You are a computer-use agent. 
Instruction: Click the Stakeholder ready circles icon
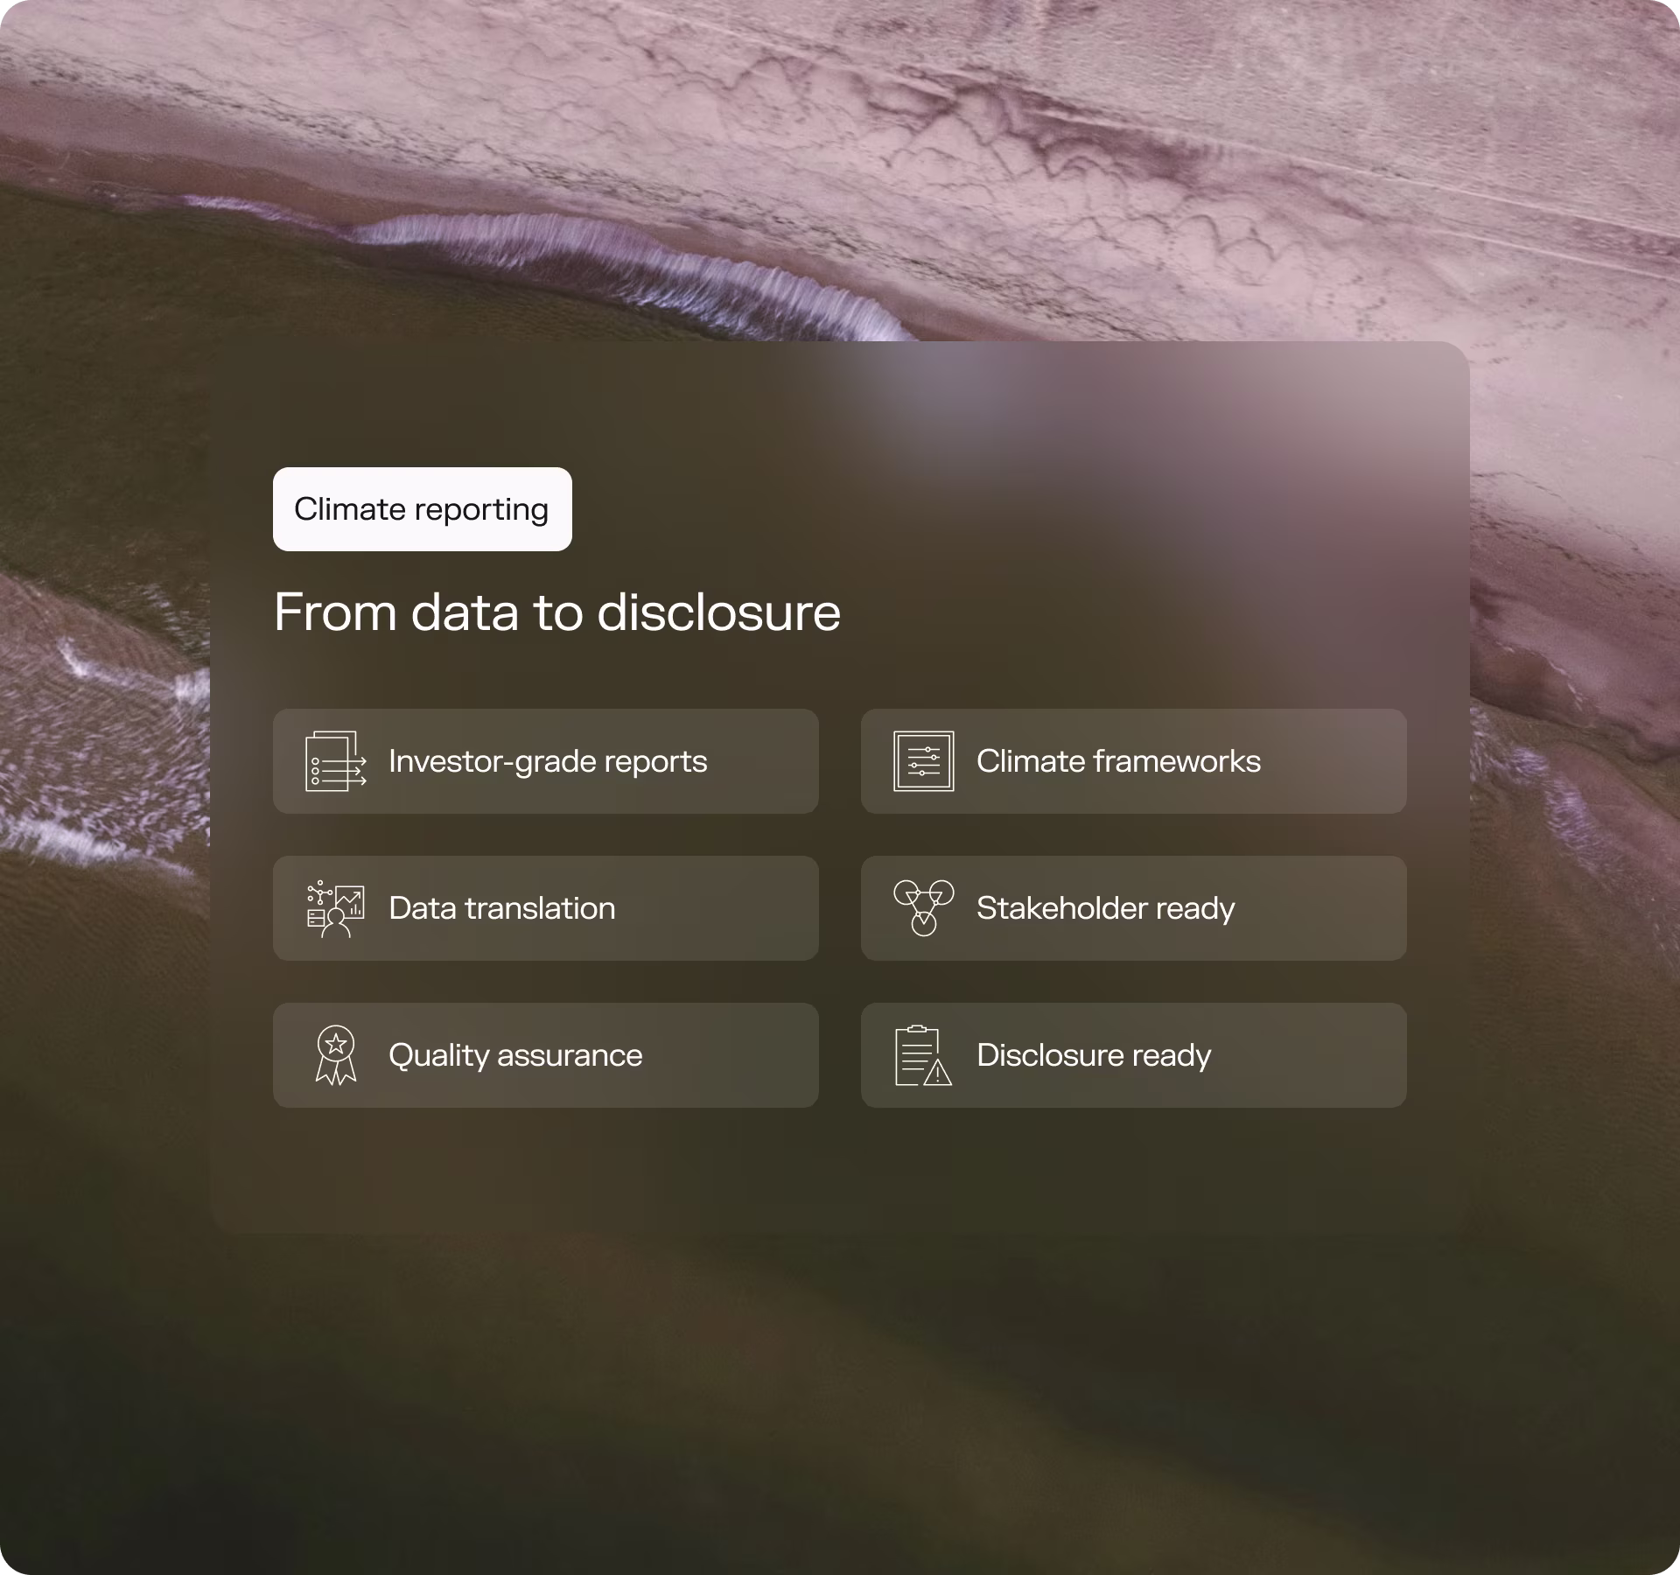click(x=923, y=908)
